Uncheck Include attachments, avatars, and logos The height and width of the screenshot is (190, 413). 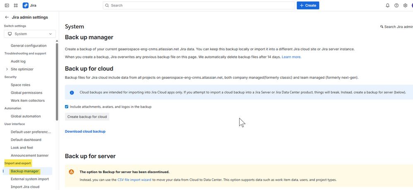67,107
